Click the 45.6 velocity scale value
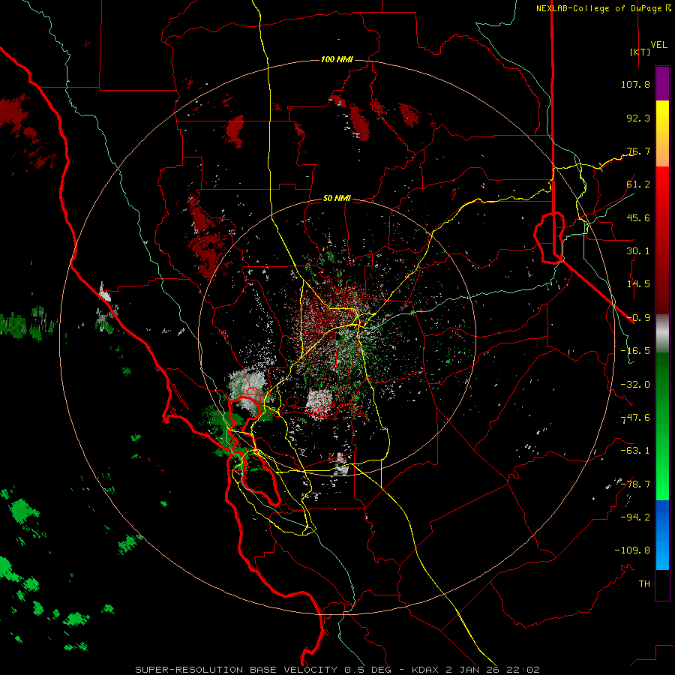This screenshot has height=675, width=675. pyautogui.click(x=638, y=217)
